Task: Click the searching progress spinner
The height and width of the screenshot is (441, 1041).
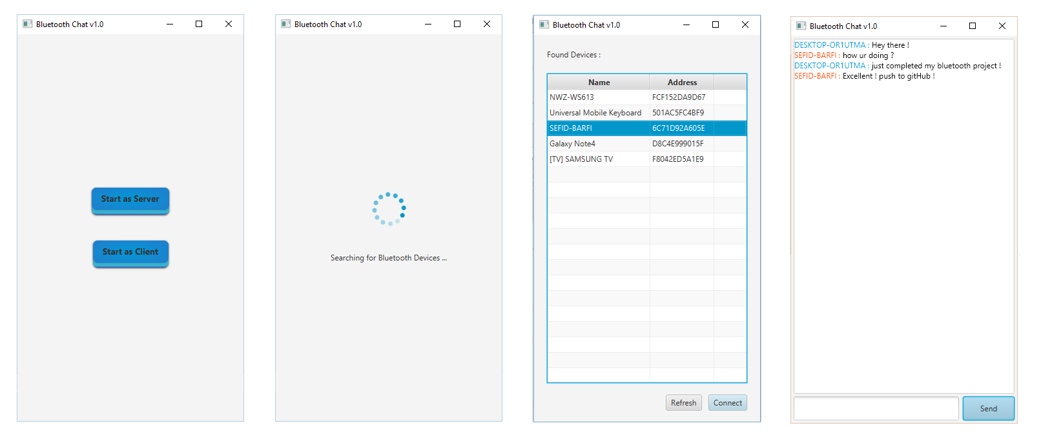Action: (x=389, y=208)
